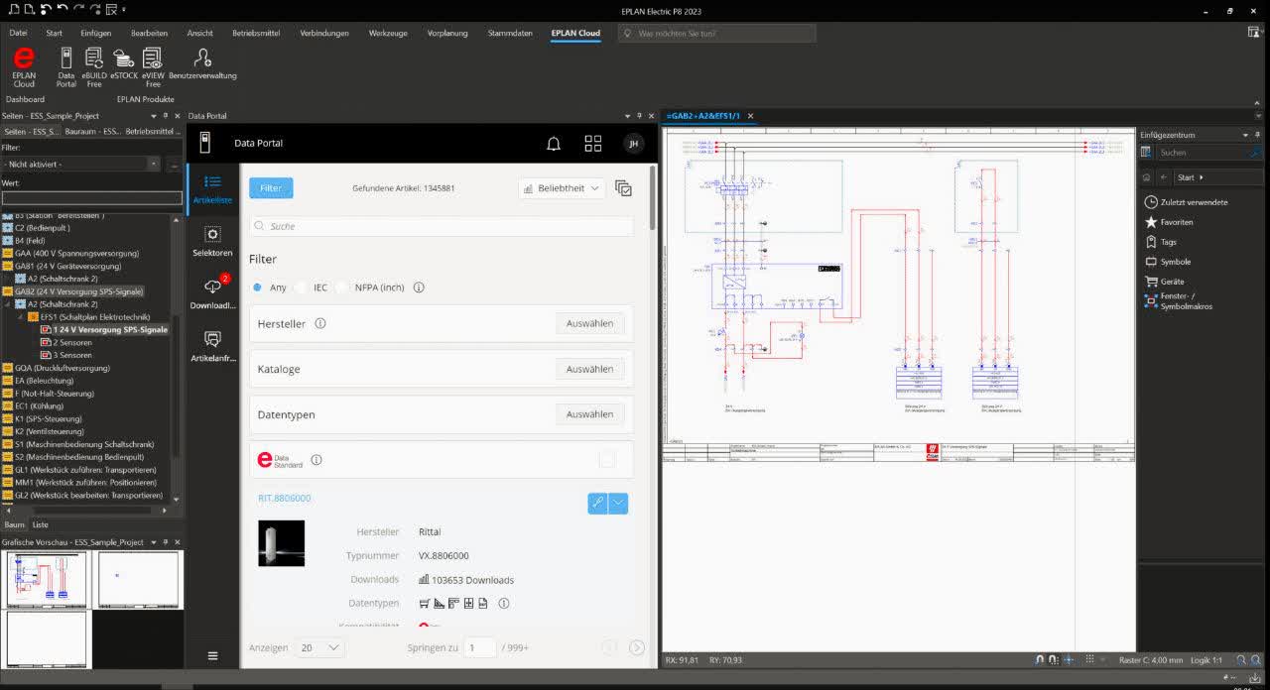The width and height of the screenshot is (1270, 690).
Task: Click the blue Filter button
Action: (271, 188)
